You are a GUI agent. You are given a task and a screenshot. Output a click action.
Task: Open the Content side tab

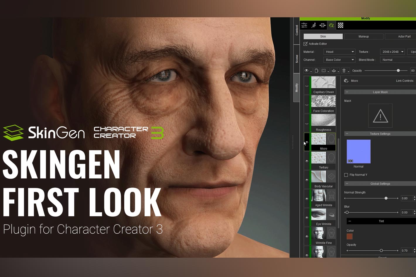coord(296,30)
